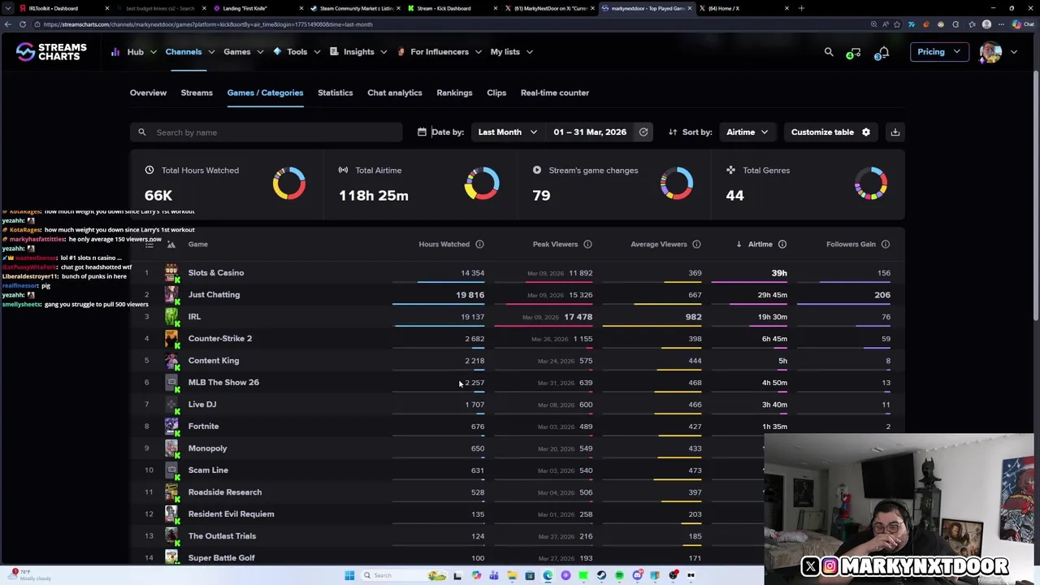Viewport: 1040px width, 585px height.
Task: Open a new browser tab with plus
Action: coord(801,8)
